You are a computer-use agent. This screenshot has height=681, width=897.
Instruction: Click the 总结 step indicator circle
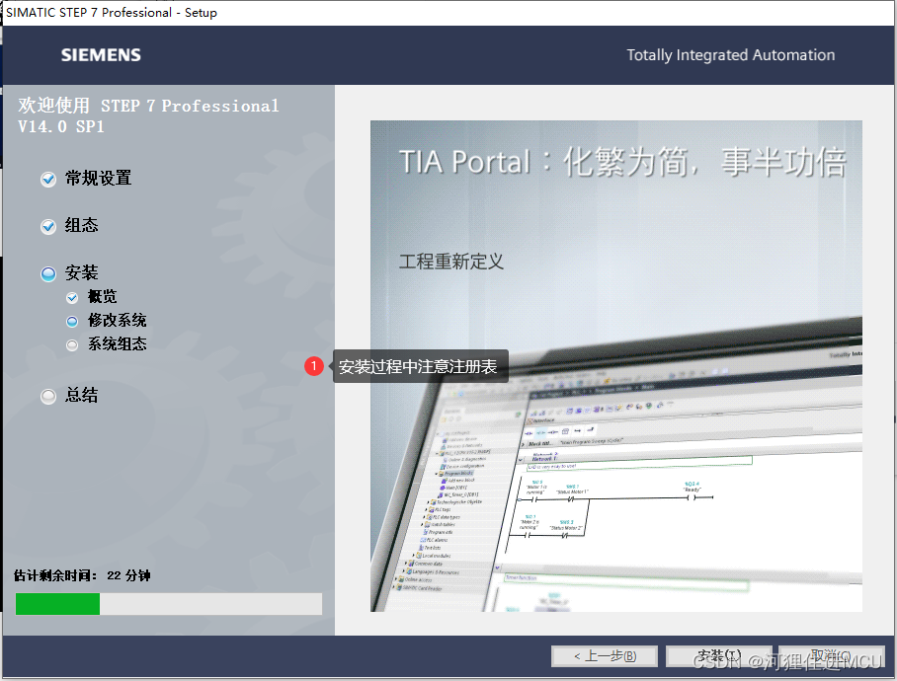click(x=48, y=397)
